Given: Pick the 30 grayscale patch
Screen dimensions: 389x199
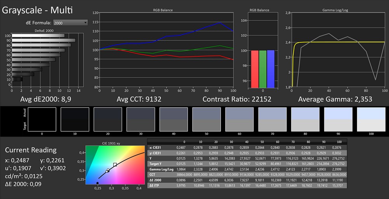Looking at the screenshot, I should [141, 119].
